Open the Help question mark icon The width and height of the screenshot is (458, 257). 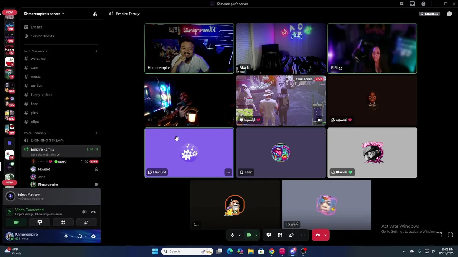(x=424, y=4)
